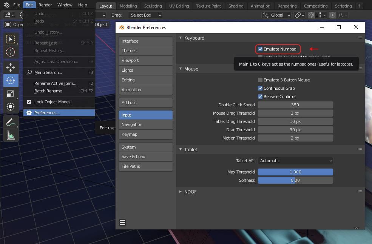Screen dimensions: 372x244
Task: Enable Emulate 3 Button Mouse
Action: point(260,80)
